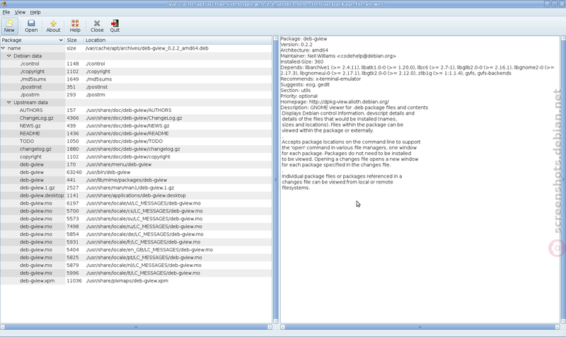Select the AUTHORS file row
The image size is (566, 337).
pos(136,110)
